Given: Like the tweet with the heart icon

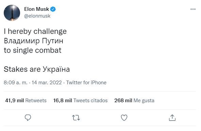Looking at the screenshot, I should pos(124,117).
